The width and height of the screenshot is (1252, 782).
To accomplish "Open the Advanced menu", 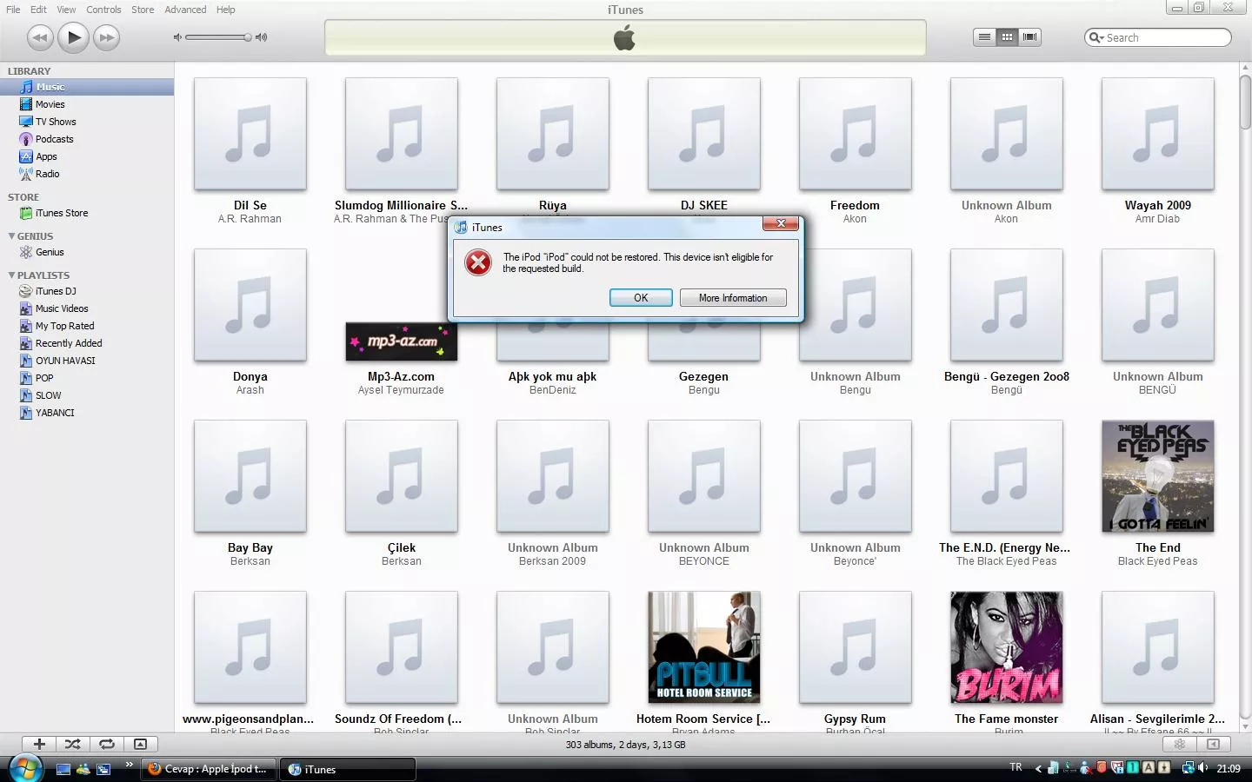I will (x=185, y=10).
